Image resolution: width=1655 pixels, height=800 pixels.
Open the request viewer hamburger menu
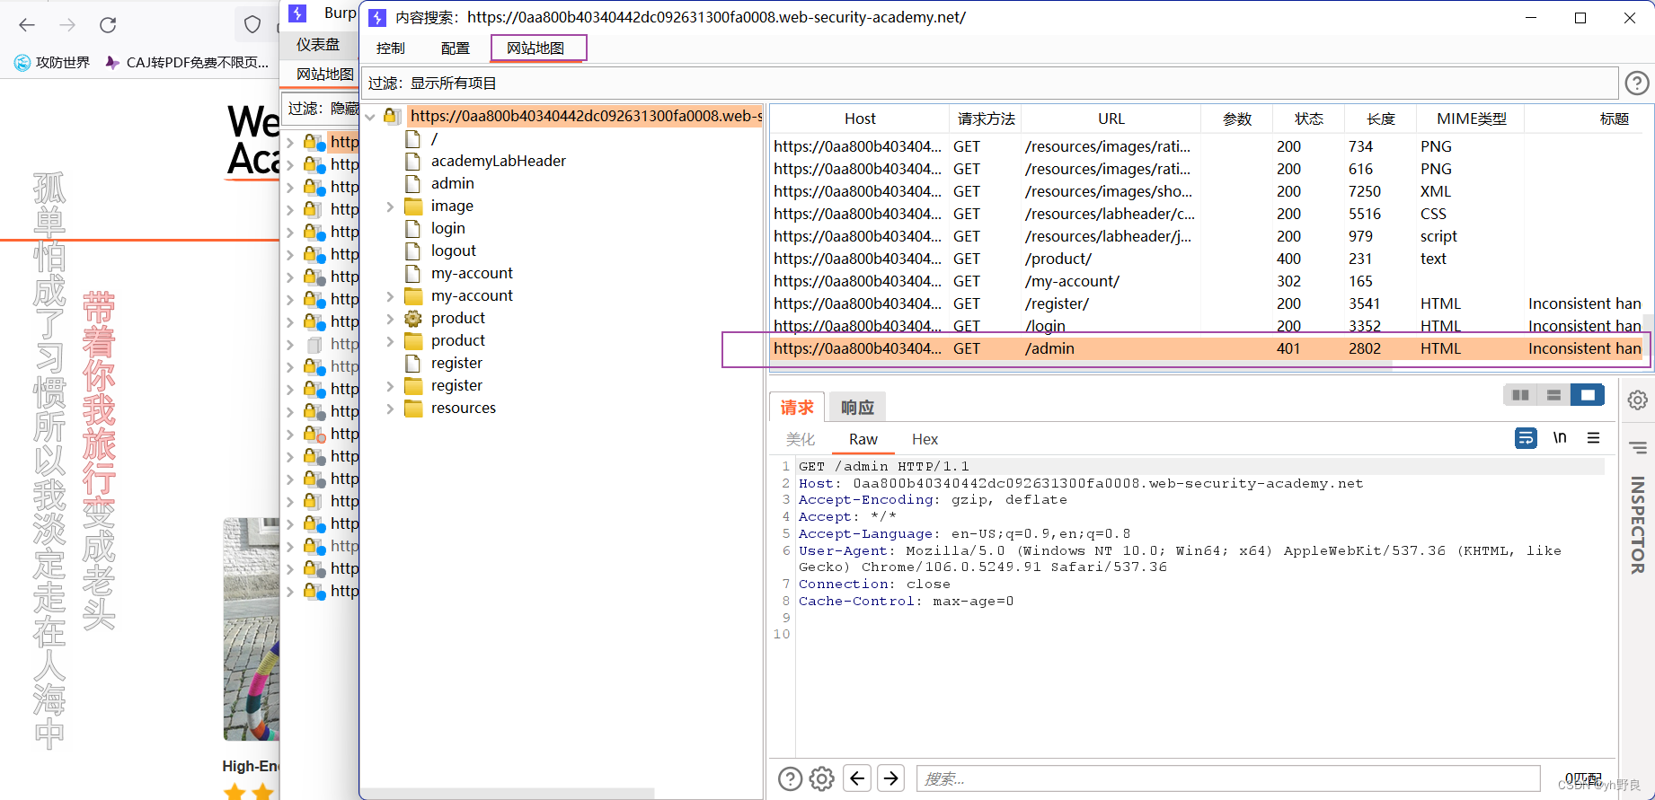click(x=1593, y=438)
